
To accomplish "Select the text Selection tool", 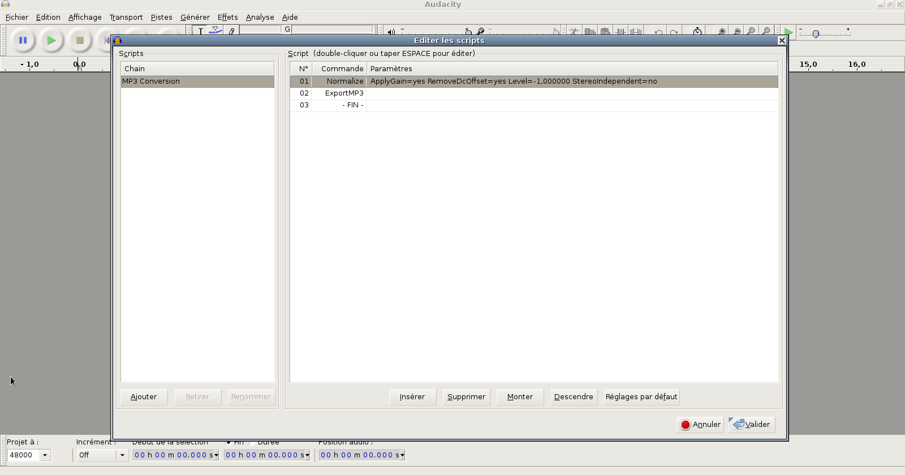I will coord(201,31).
